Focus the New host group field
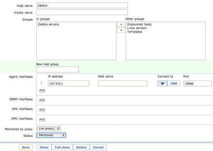The width and height of the screenshot is (213, 151). tap(57, 70)
